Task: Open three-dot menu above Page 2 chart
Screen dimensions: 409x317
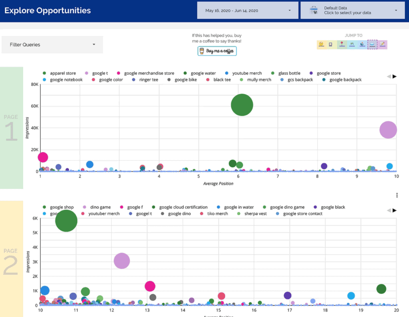Action: [397, 195]
